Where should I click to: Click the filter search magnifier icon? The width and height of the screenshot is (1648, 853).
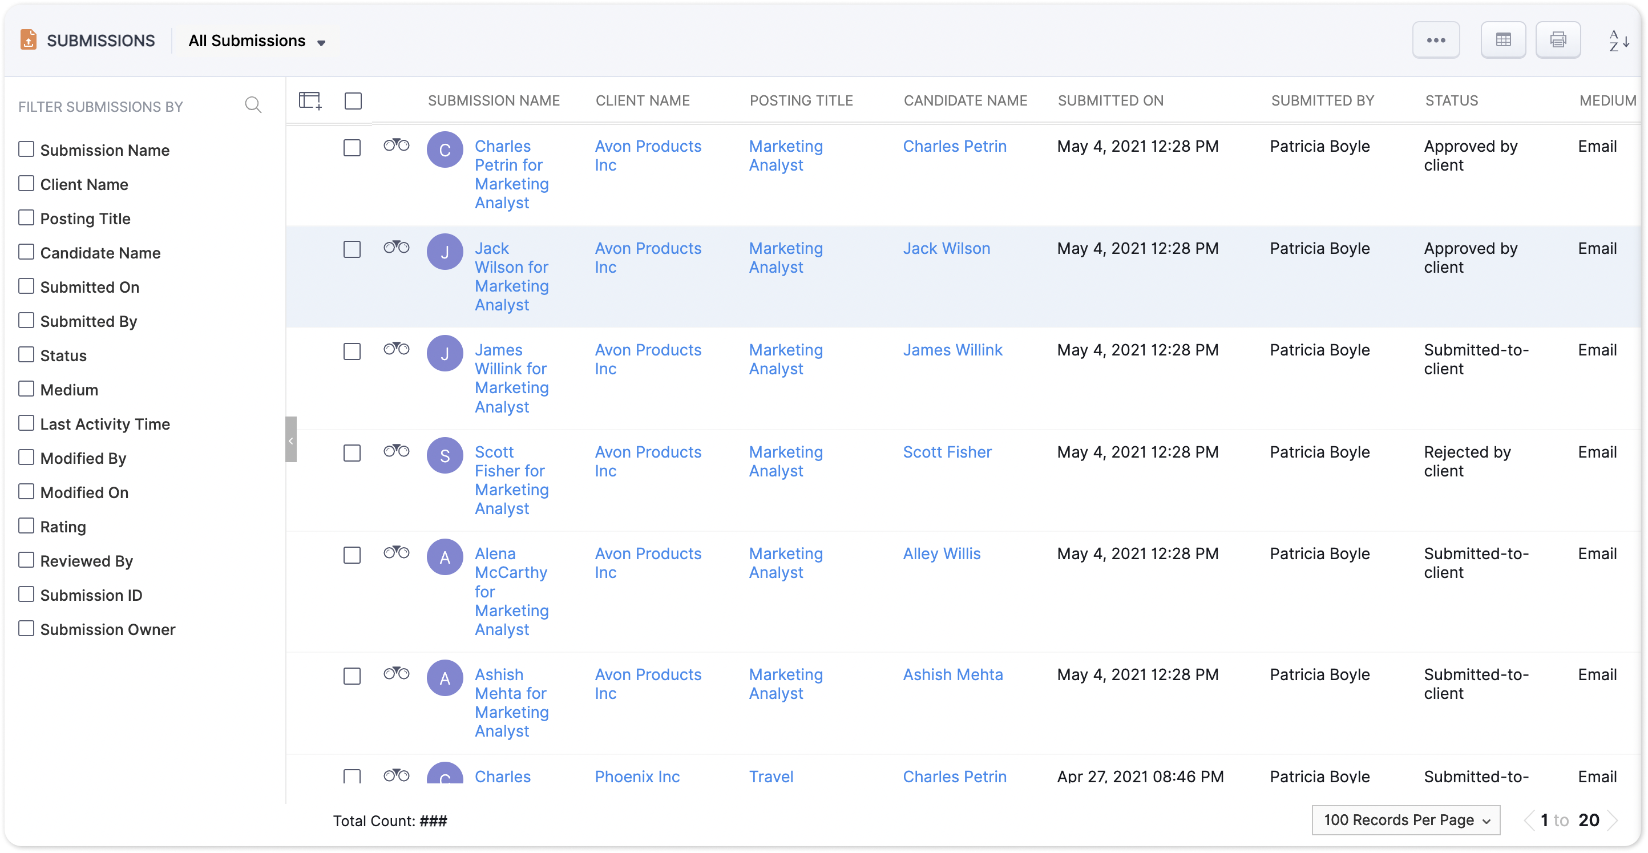tap(253, 106)
